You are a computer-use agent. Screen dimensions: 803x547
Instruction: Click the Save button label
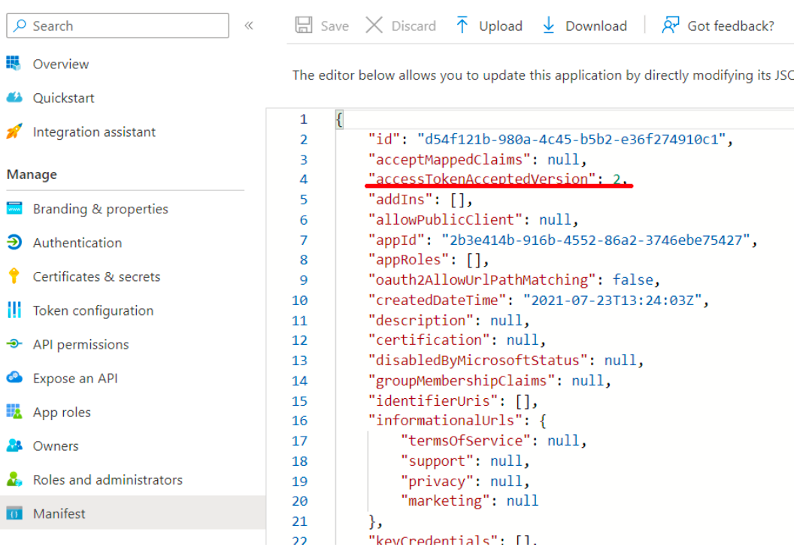pos(335,26)
